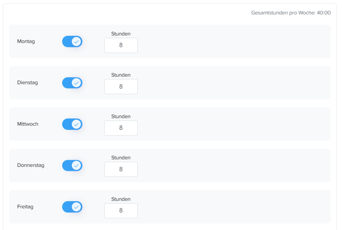
Task: Click the Stunden label in the Freitag row
Action: click(121, 199)
